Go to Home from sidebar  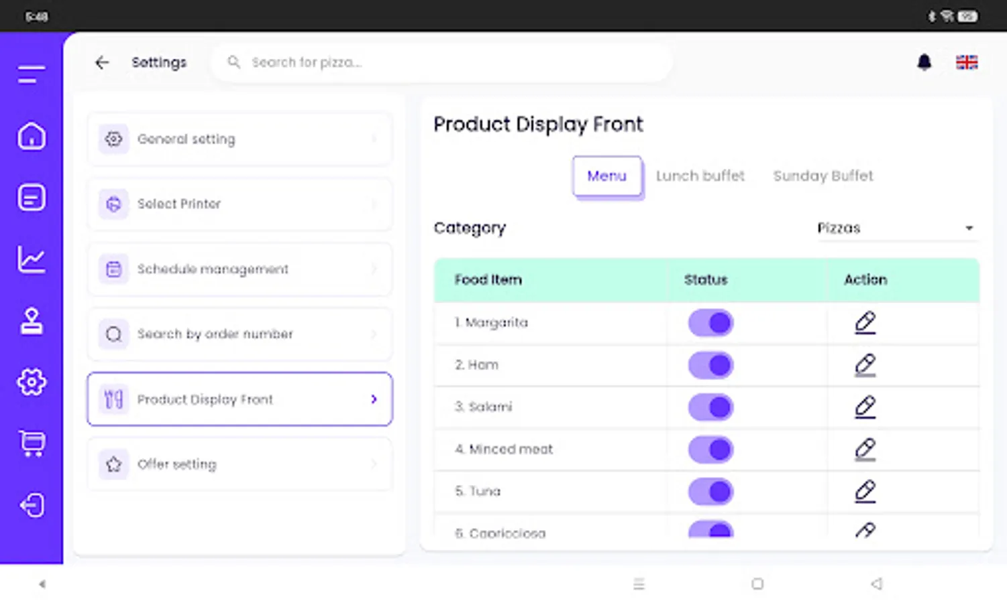pyautogui.click(x=32, y=137)
